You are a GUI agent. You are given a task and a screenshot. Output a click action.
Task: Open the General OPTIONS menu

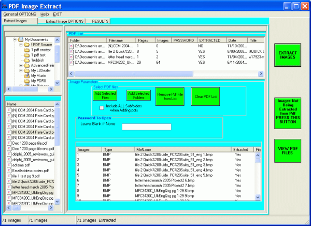click(x=20, y=14)
